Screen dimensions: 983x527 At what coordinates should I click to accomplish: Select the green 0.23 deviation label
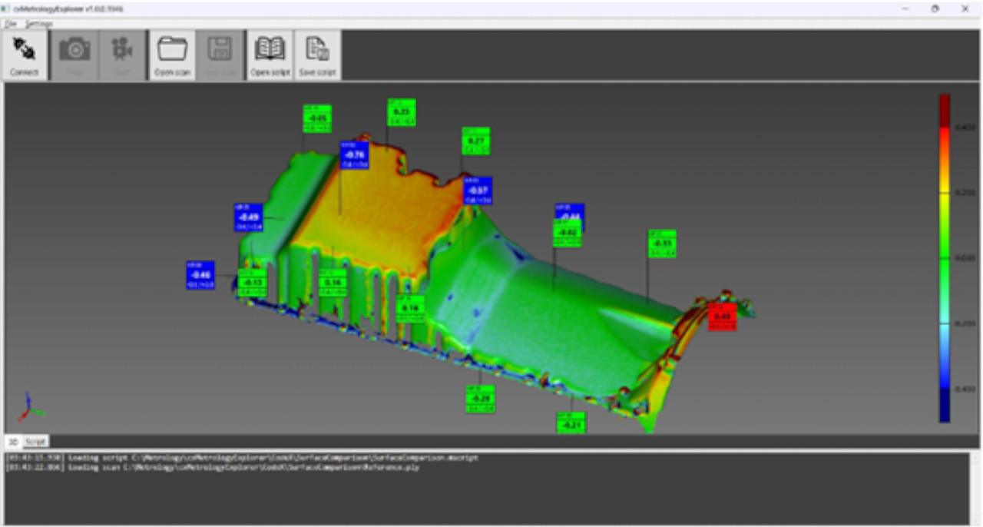click(401, 112)
